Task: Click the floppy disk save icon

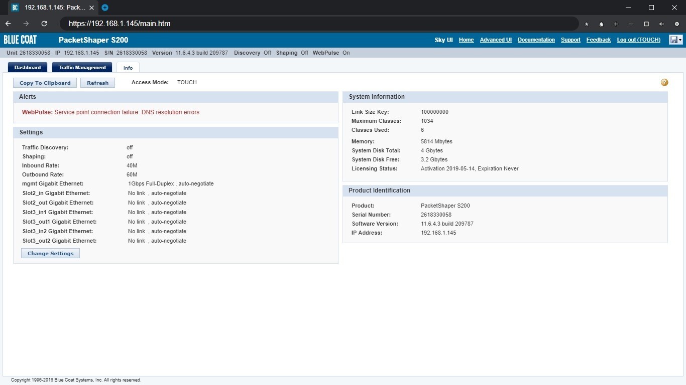Action: 673,40
